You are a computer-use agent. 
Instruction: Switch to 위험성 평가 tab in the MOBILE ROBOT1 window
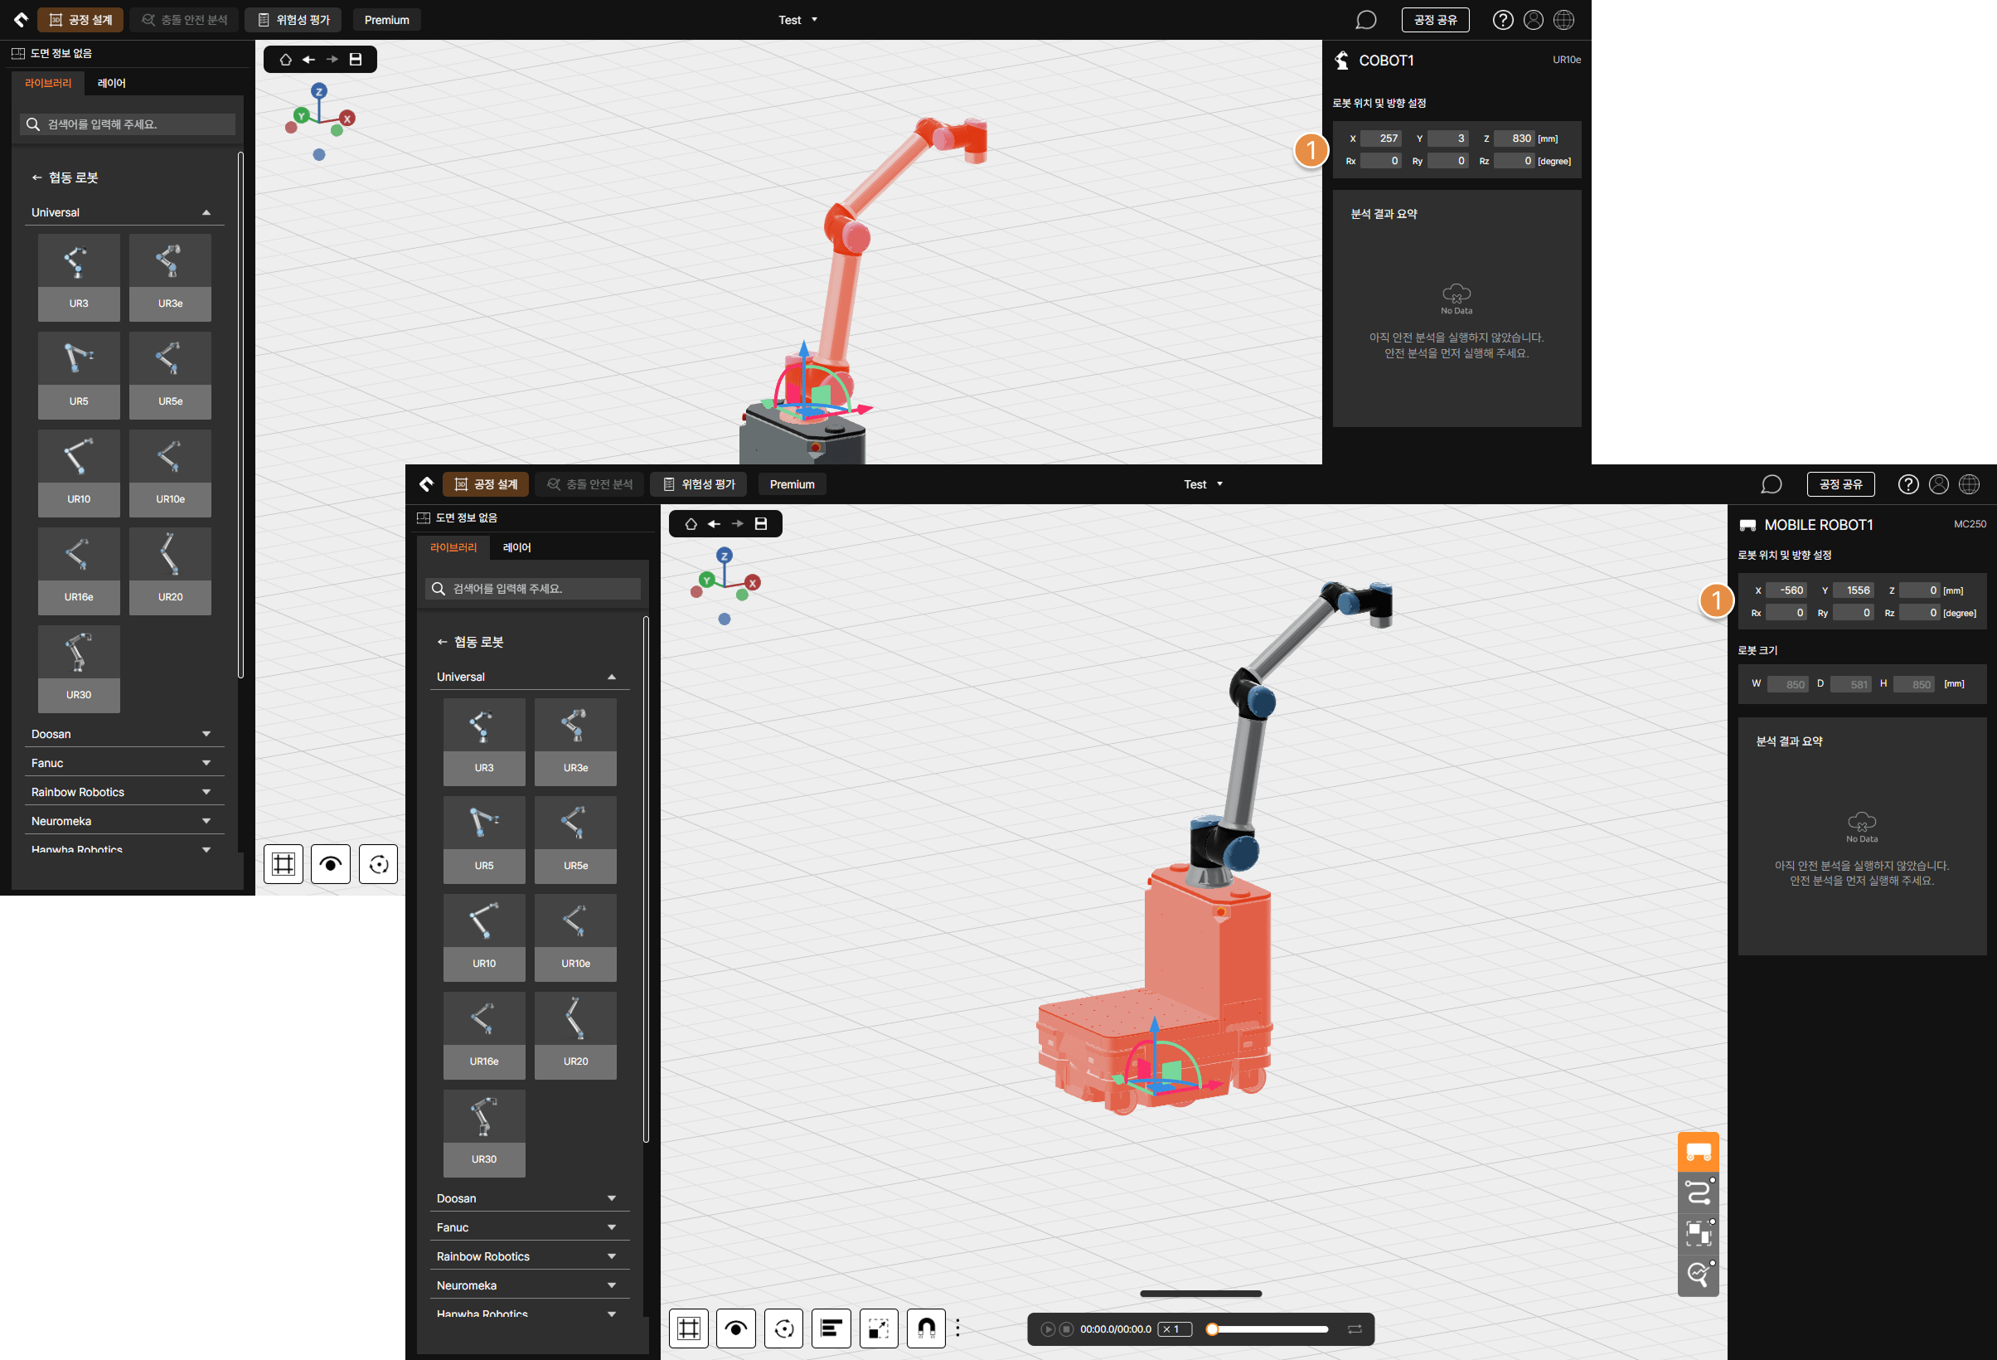(699, 484)
